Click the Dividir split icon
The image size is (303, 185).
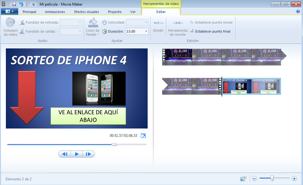158,23
